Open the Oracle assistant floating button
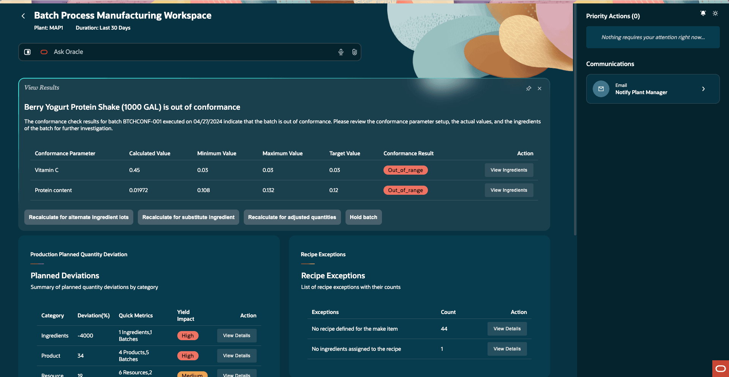This screenshot has height=377, width=729. click(721, 369)
